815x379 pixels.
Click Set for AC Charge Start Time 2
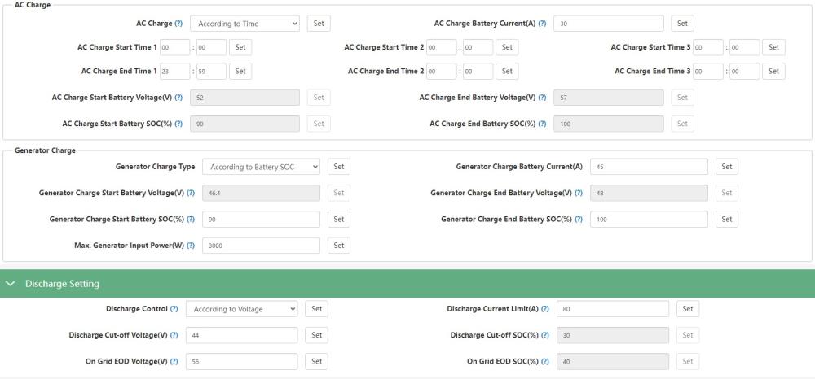(x=507, y=47)
